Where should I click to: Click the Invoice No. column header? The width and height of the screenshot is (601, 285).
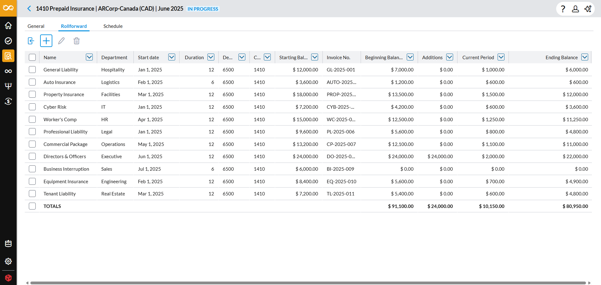339,57
